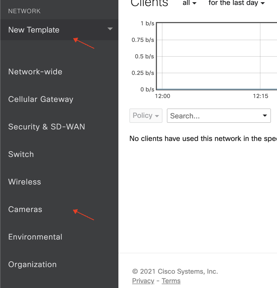Click the 12:15 time label on chart
The width and height of the screenshot is (277, 288).
tap(260, 96)
